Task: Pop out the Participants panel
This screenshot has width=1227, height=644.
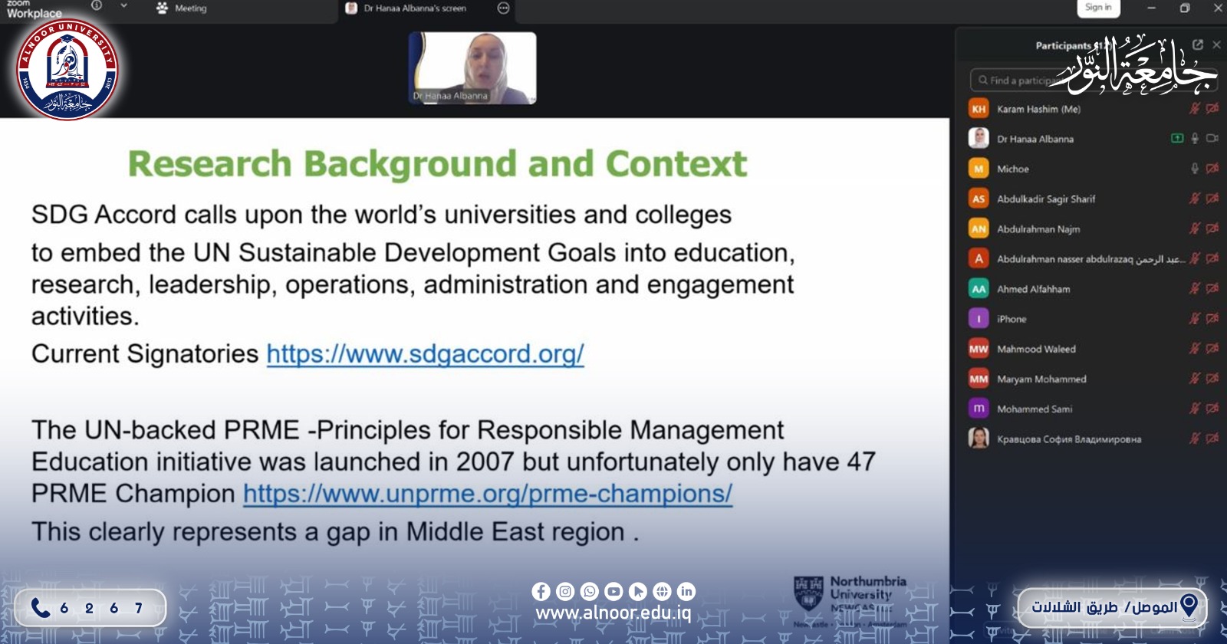Action: tap(1198, 45)
